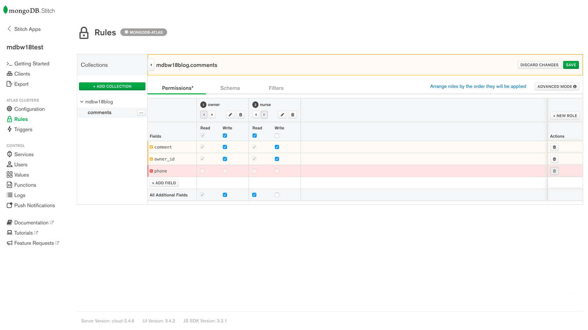
Task: Move the nurse role left with arrow
Action: click(x=256, y=115)
